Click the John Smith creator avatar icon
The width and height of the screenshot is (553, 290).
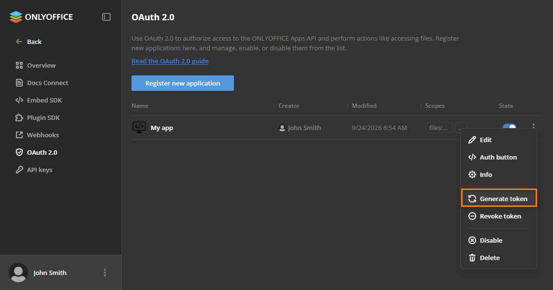point(282,128)
